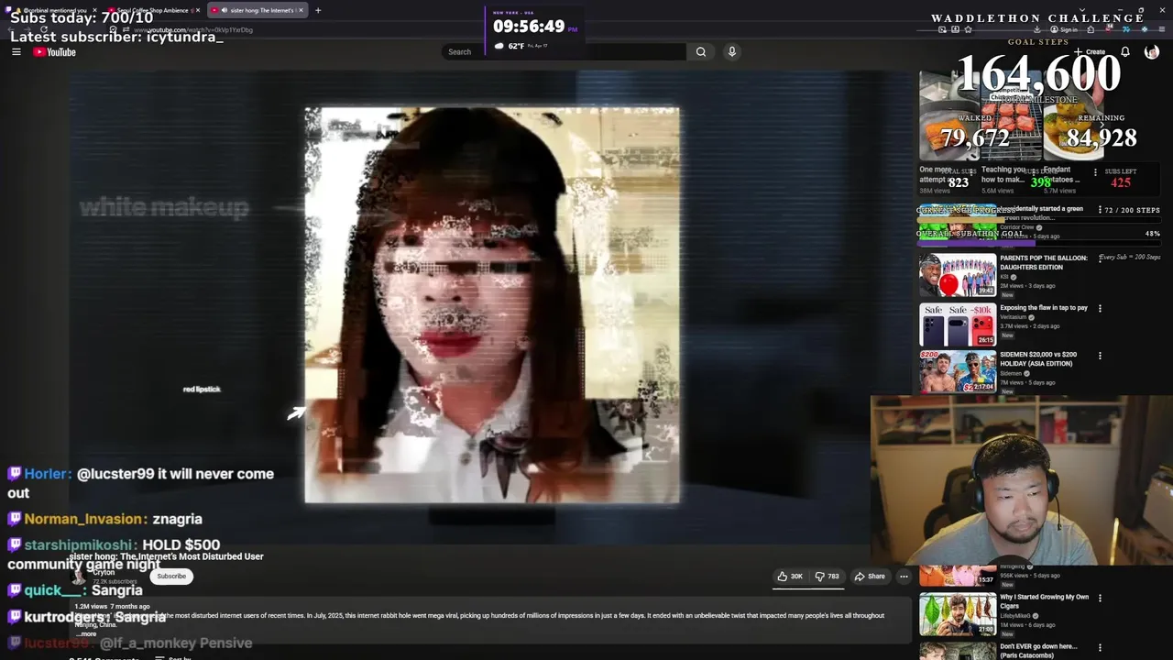Open options for the SIDEMEN holiday video
The image size is (1173, 660).
pos(1100,356)
